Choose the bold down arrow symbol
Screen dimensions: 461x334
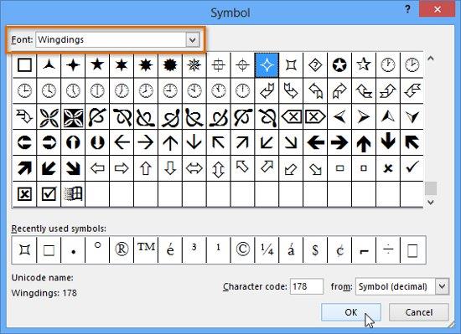(x=388, y=142)
